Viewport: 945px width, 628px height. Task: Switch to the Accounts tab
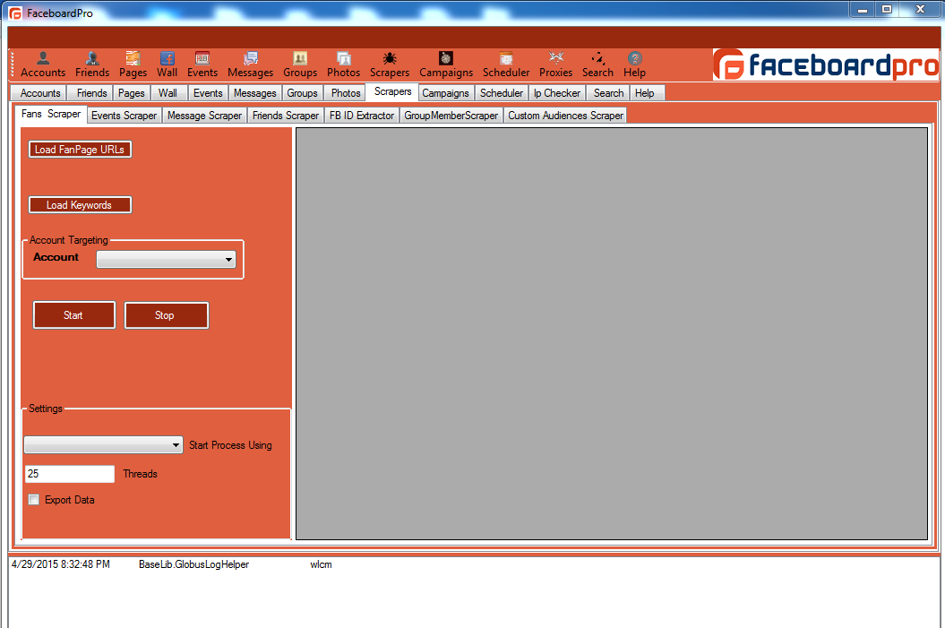[x=39, y=93]
